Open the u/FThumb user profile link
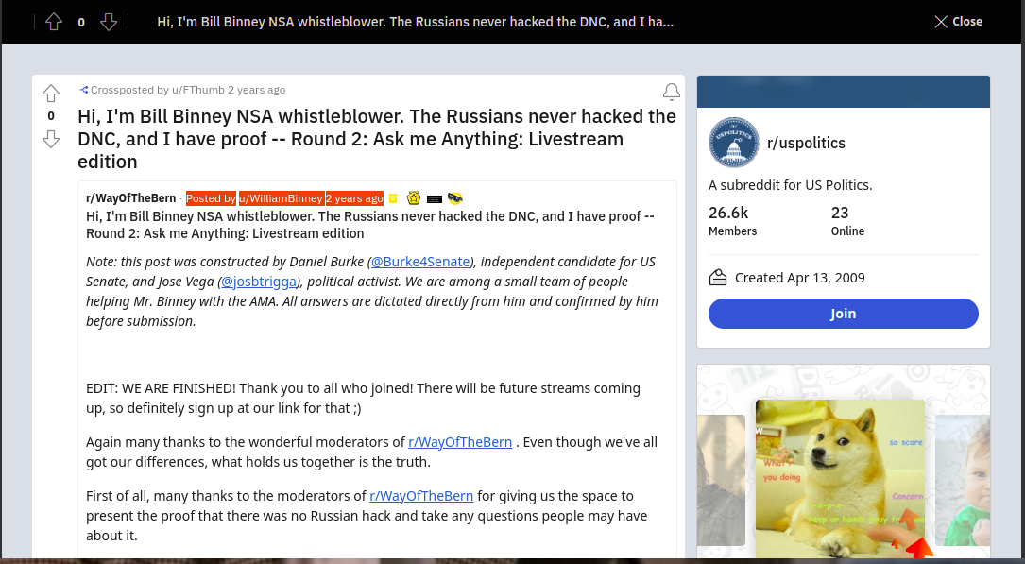The height and width of the screenshot is (564, 1025). tap(197, 90)
